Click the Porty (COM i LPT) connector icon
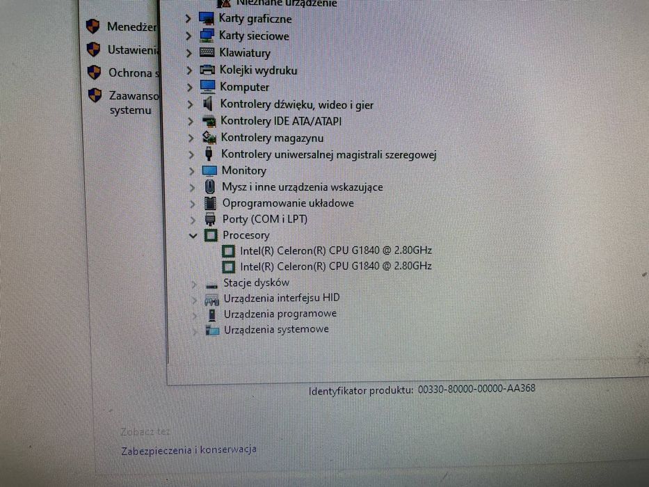649x487 pixels. coord(210,219)
